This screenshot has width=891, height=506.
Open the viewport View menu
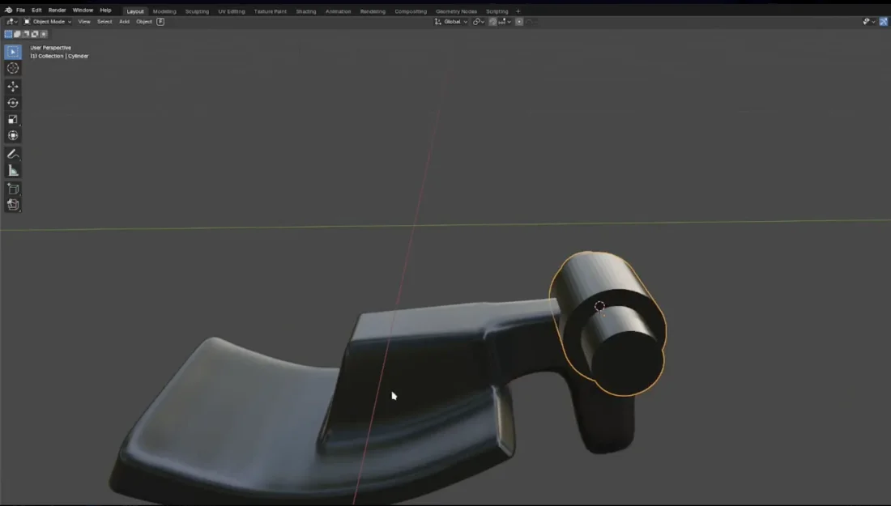84,22
